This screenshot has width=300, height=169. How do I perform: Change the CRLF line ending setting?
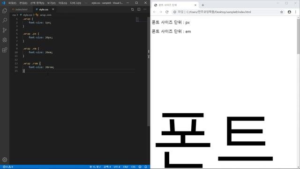[126, 167]
